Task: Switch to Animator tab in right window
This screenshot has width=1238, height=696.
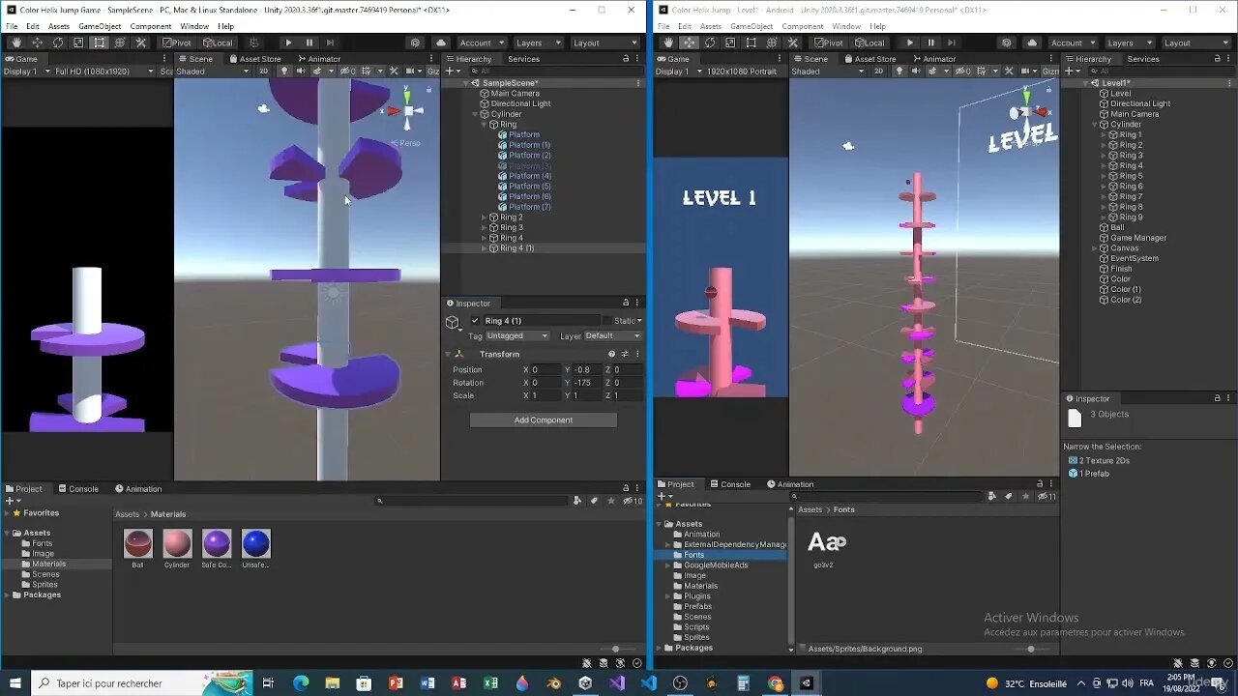Action: pos(933,59)
